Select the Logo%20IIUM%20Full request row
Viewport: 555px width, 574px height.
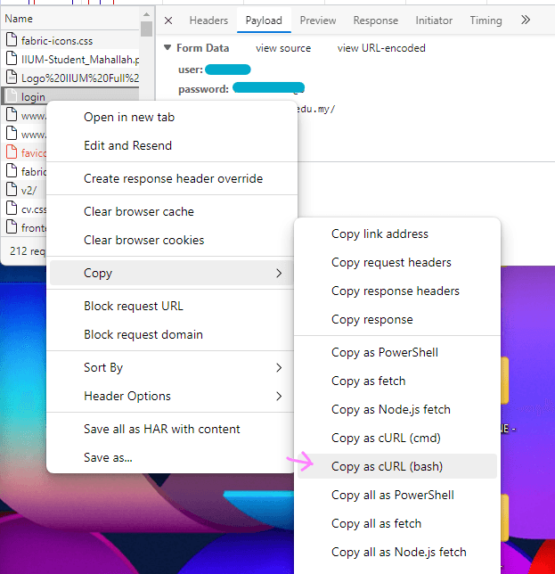(x=70, y=78)
